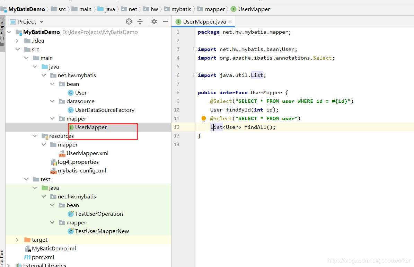Fold imports with gutter marker on line 3
The image size is (414, 267).
click(x=195, y=49)
